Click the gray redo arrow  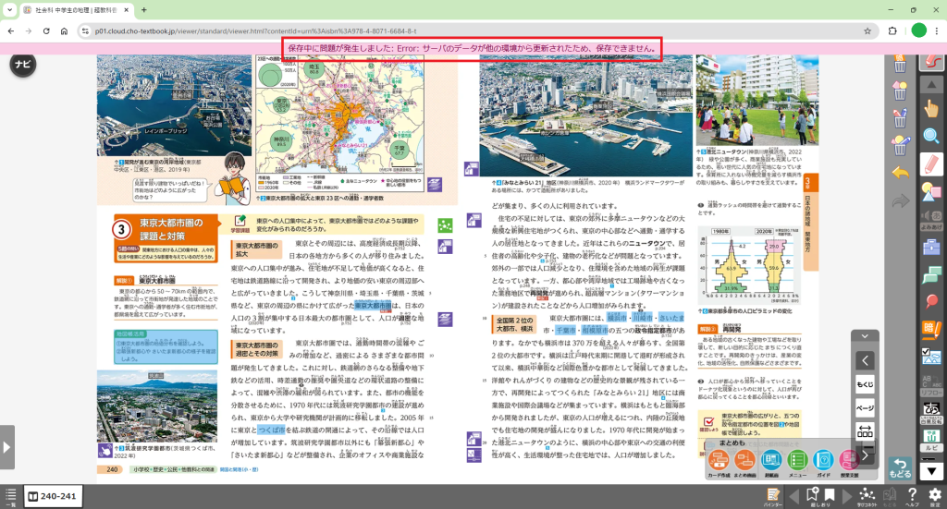click(x=900, y=200)
